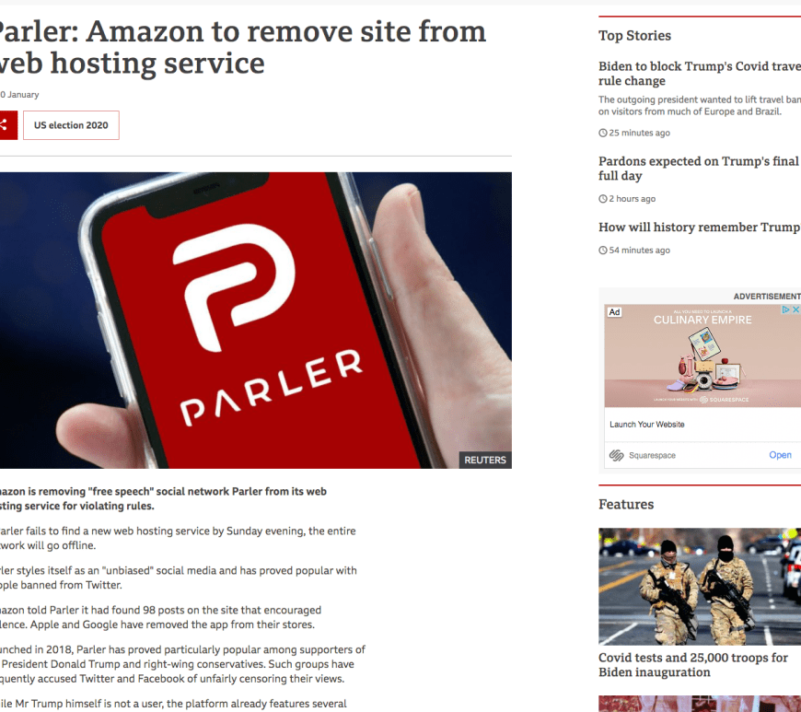Click the clock icon beside 54 minutes ago
The image size is (801, 712).
pyautogui.click(x=603, y=251)
